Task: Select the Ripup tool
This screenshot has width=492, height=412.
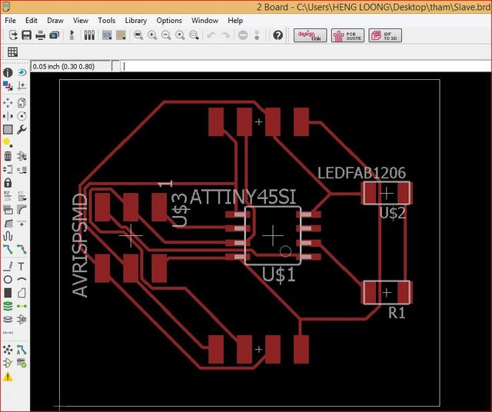Action: (22, 250)
